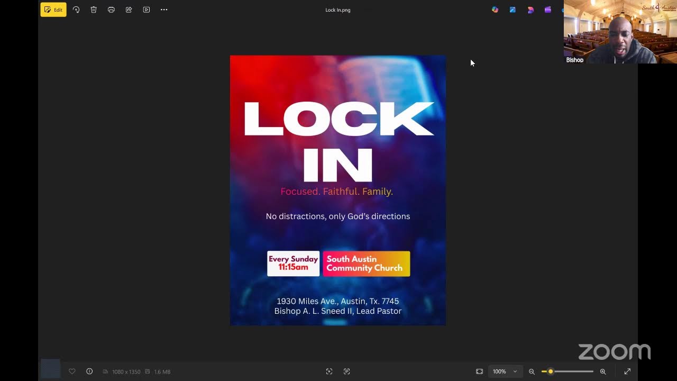Mark image as favorite with heart icon
The width and height of the screenshot is (677, 381).
click(x=72, y=371)
